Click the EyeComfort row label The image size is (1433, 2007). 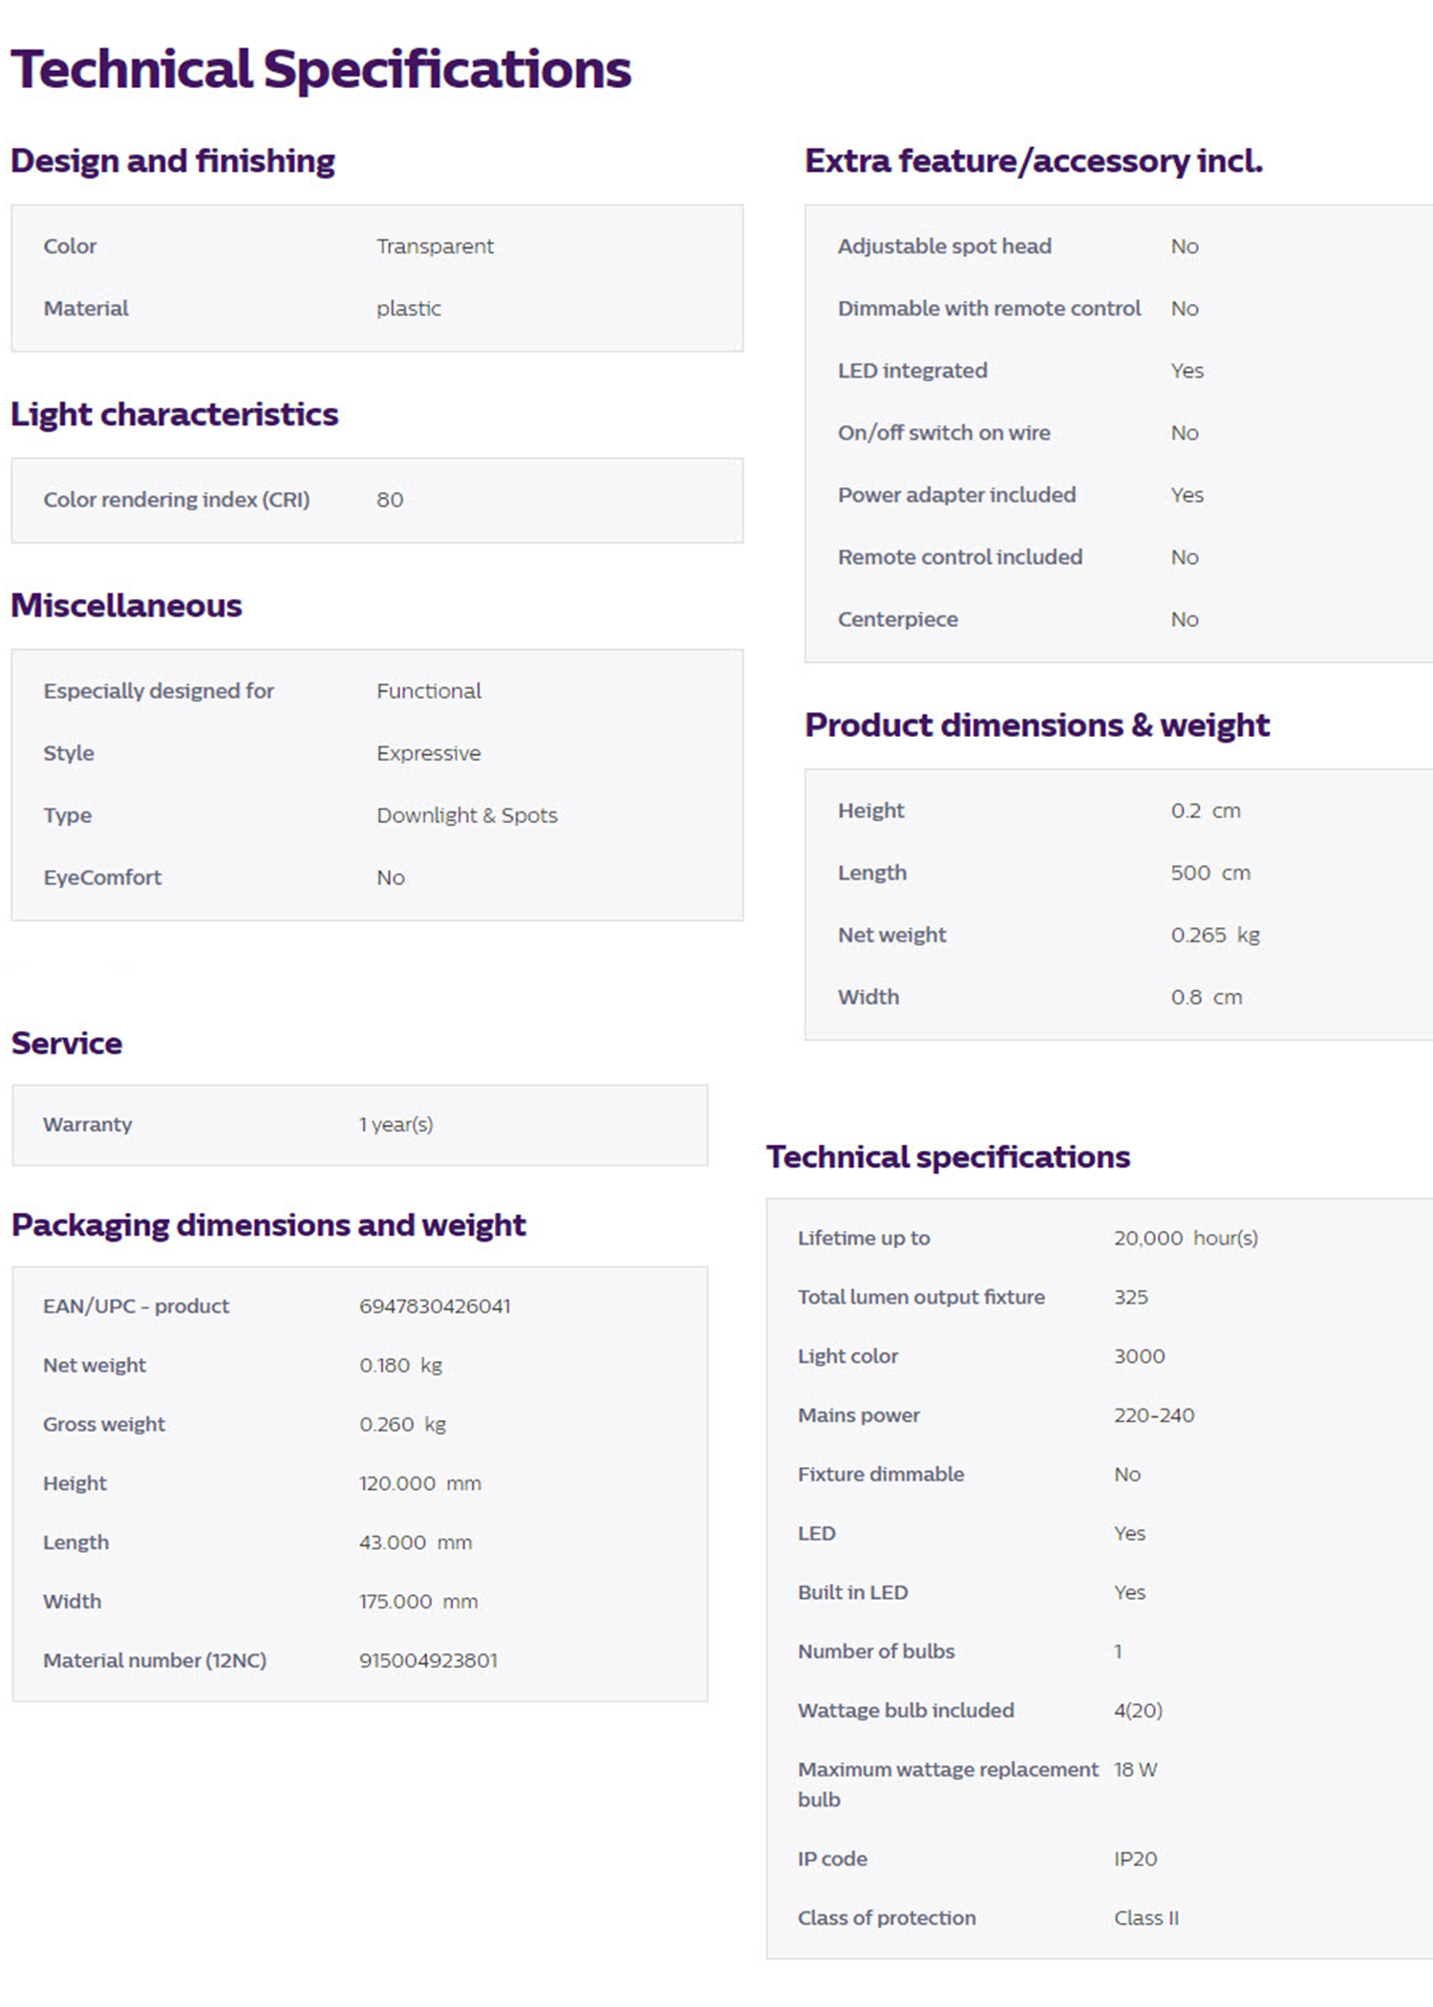pyautogui.click(x=102, y=877)
